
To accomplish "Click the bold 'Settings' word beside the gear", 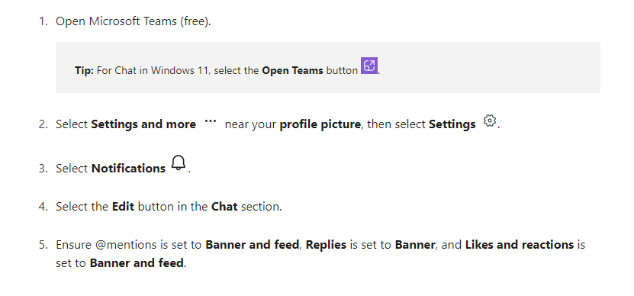I will [452, 124].
